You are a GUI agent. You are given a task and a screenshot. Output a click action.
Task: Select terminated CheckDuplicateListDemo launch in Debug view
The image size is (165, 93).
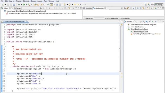click(26, 11)
